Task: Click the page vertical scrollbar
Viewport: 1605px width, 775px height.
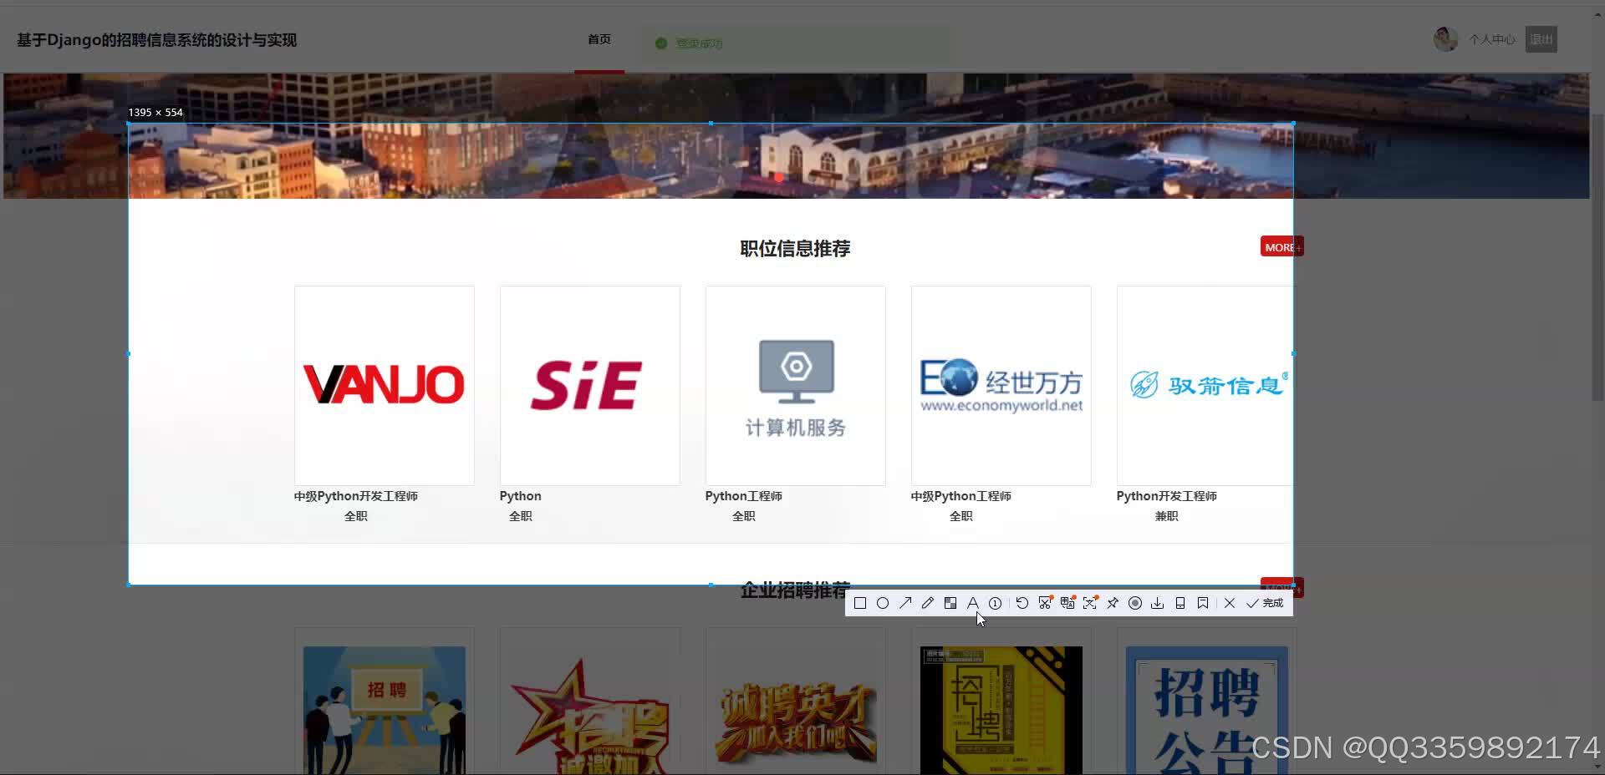Action: click(1597, 259)
